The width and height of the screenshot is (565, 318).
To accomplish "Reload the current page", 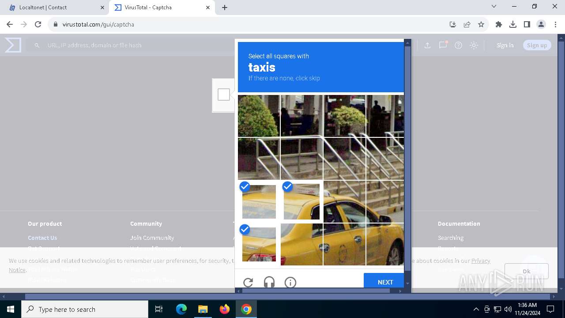I will click(x=38, y=24).
